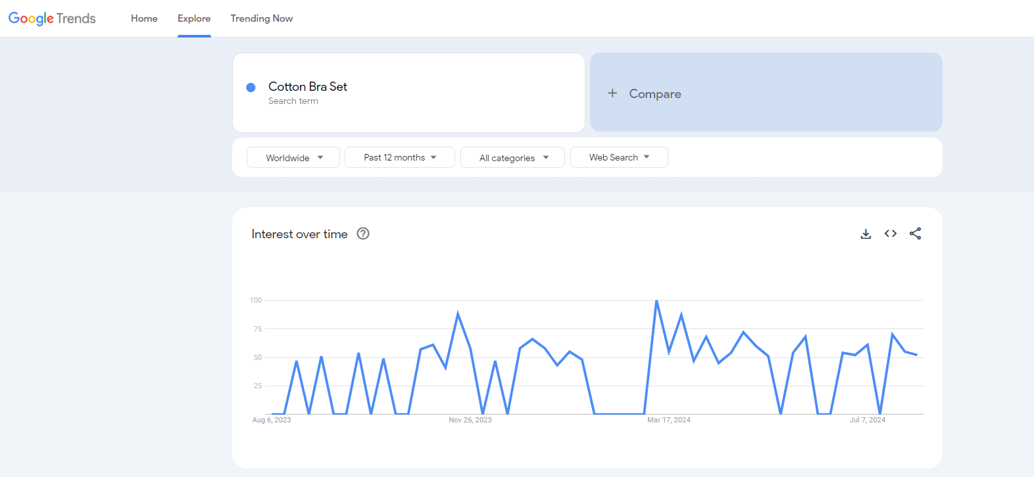Click the 75 value axis label
This screenshot has width=1034, height=477.
pos(258,329)
